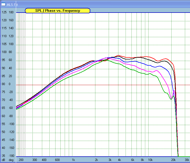
Task: Click the 55 dB scale label
Action: pos(3,124)
